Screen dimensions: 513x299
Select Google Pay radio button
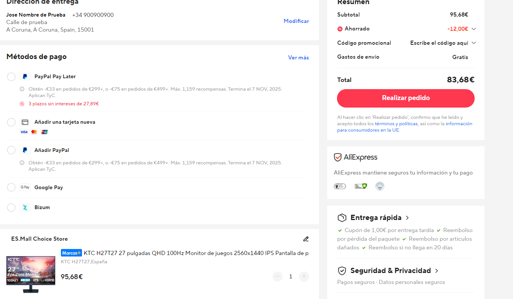[11, 187]
